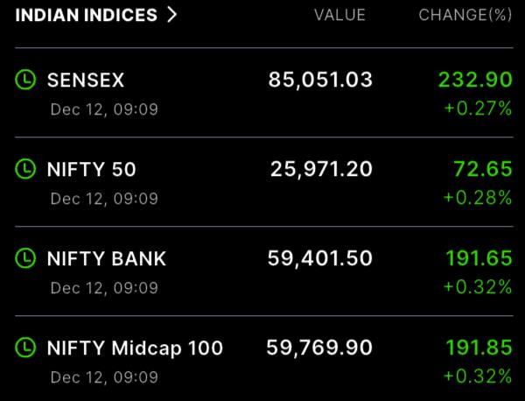Screen dimensions: 525x401
Task: Expand Indian Indices via the chevron arrow
Action: 171,15
